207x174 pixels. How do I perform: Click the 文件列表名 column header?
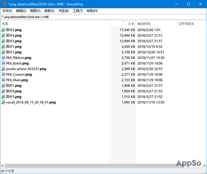click(189, 24)
